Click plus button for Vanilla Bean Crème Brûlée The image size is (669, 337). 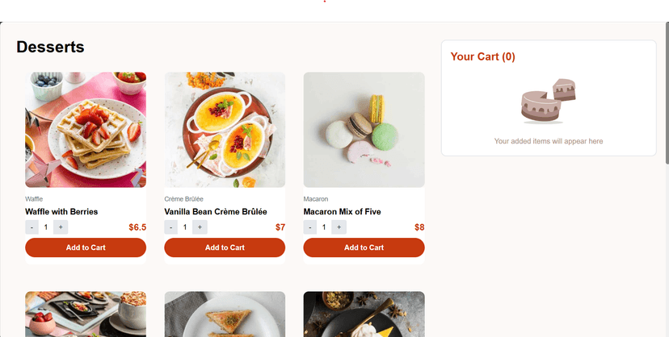click(200, 227)
